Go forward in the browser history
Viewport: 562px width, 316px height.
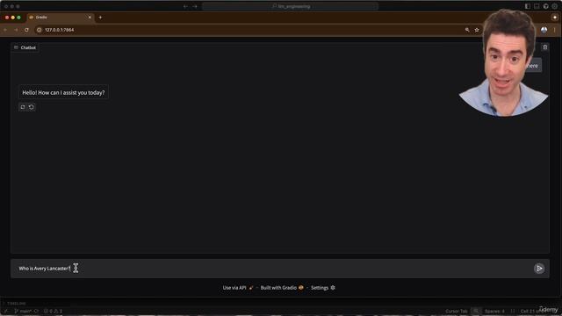coord(16,30)
